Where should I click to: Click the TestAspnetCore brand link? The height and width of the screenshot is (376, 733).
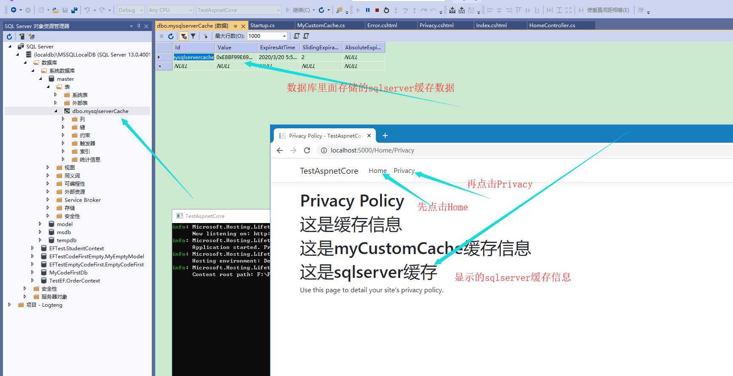tap(329, 171)
